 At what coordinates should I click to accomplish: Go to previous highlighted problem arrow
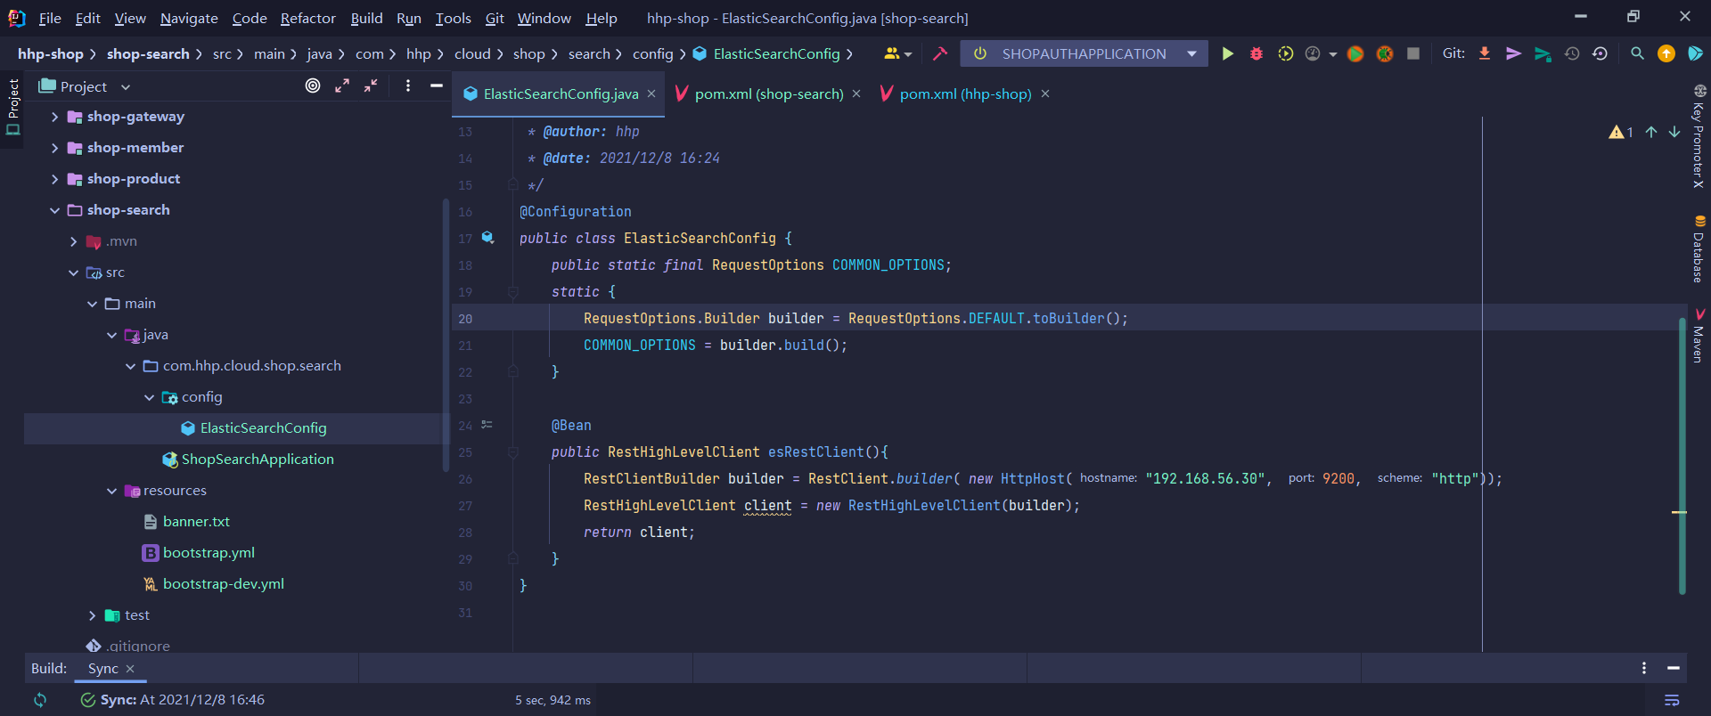(1651, 132)
